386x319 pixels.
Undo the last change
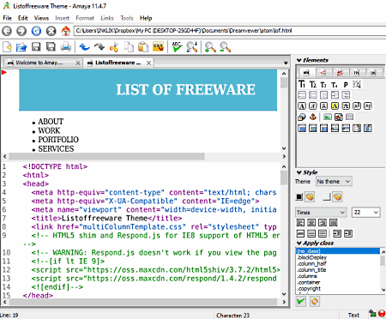tap(84, 47)
